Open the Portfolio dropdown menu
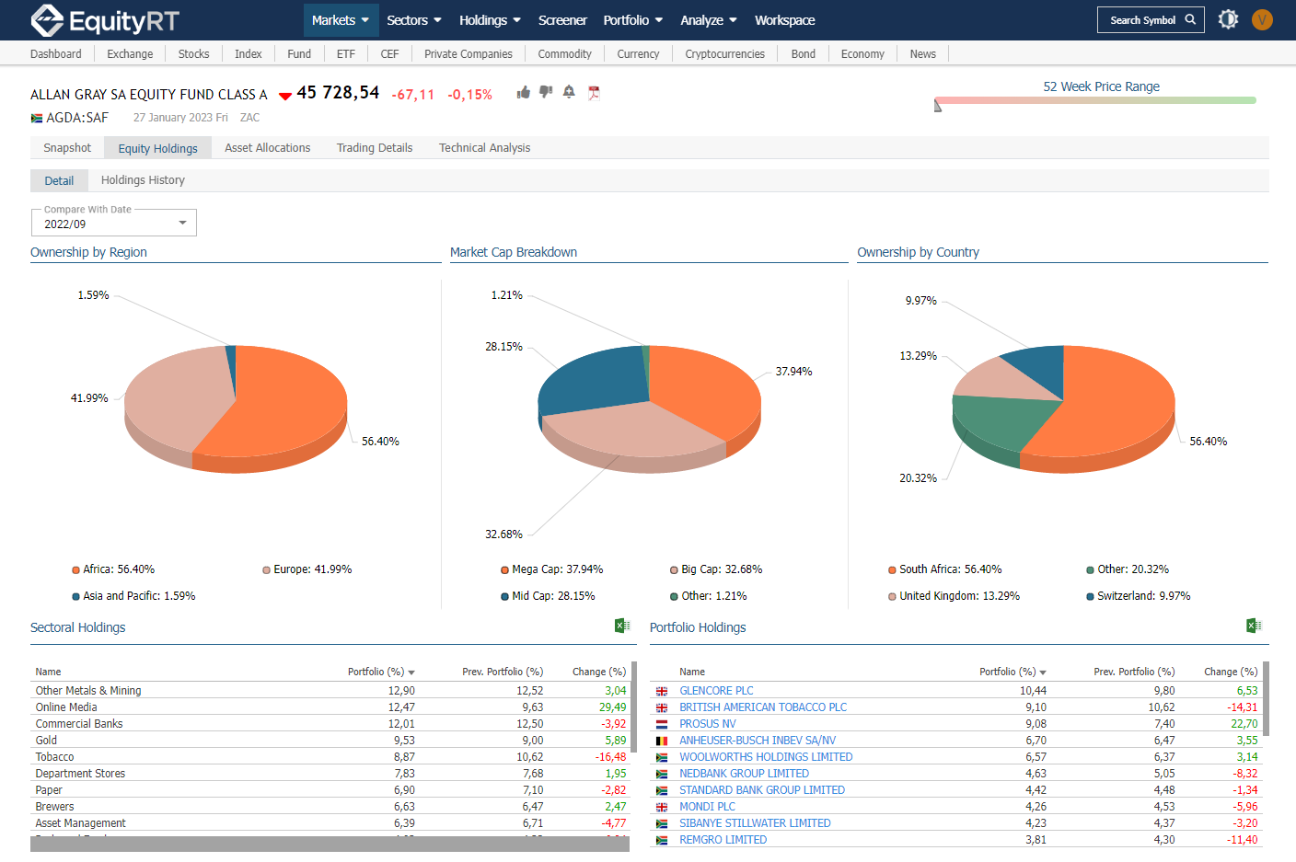The height and width of the screenshot is (862, 1296). [x=632, y=20]
